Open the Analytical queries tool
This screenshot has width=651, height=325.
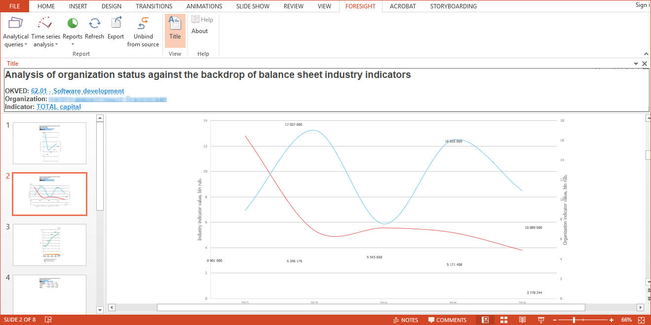(16, 23)
